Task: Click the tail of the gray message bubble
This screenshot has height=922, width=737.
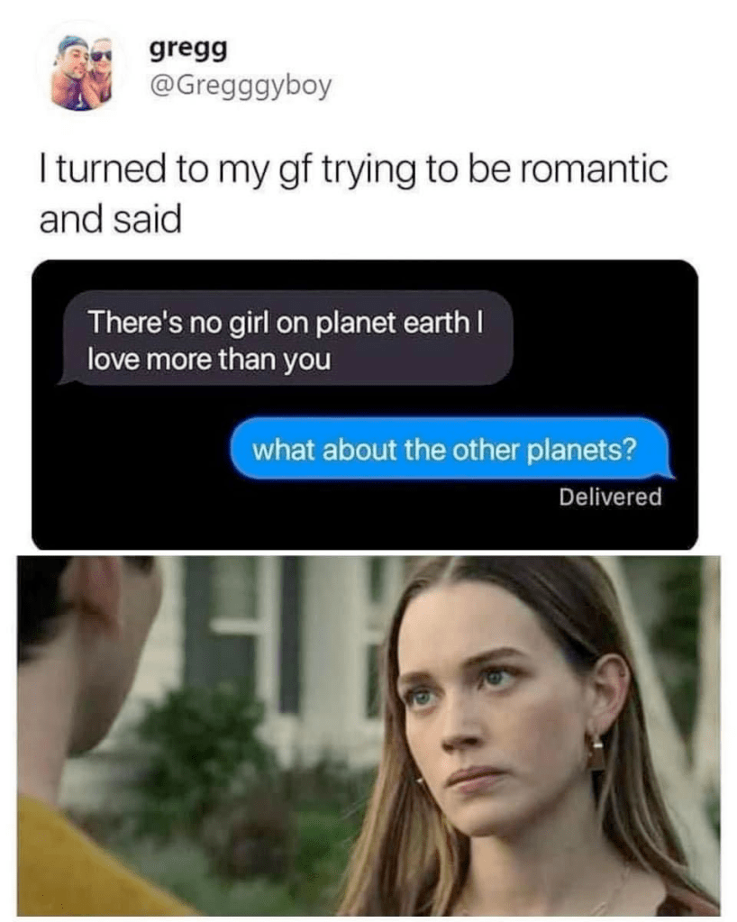Action: pos(66,379)
